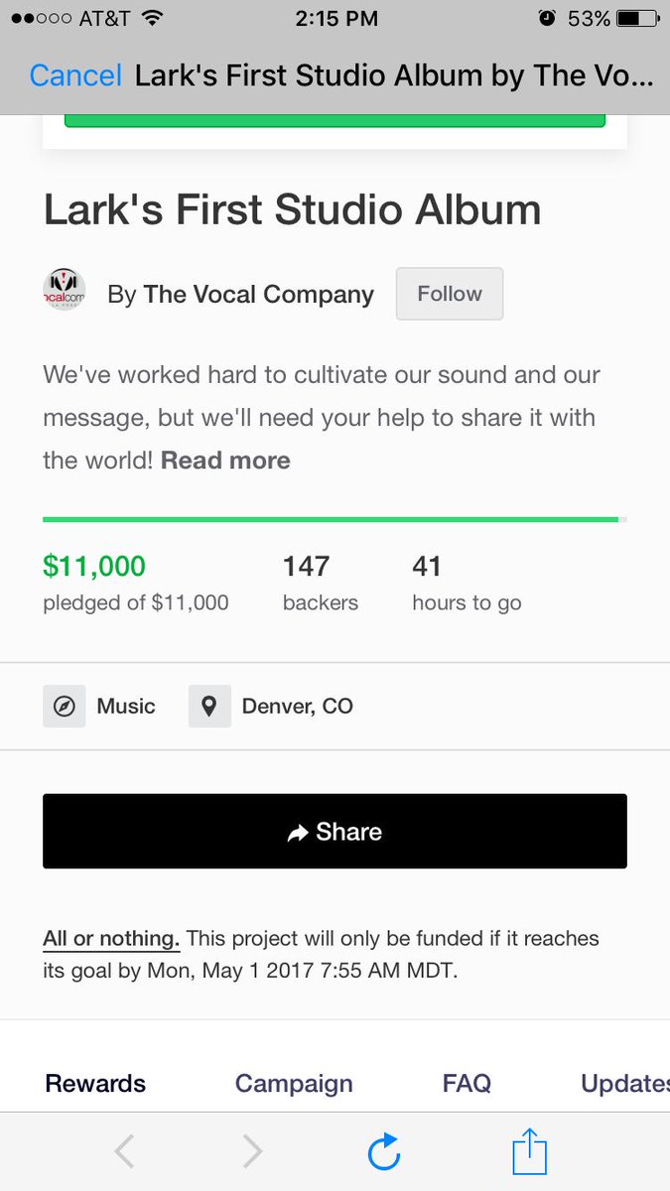Tap the compass Music category icon

(x=65, y=707)
